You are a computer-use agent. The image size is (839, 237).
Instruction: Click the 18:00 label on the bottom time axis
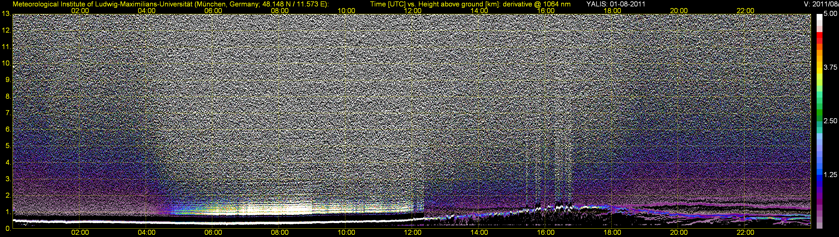612,233
